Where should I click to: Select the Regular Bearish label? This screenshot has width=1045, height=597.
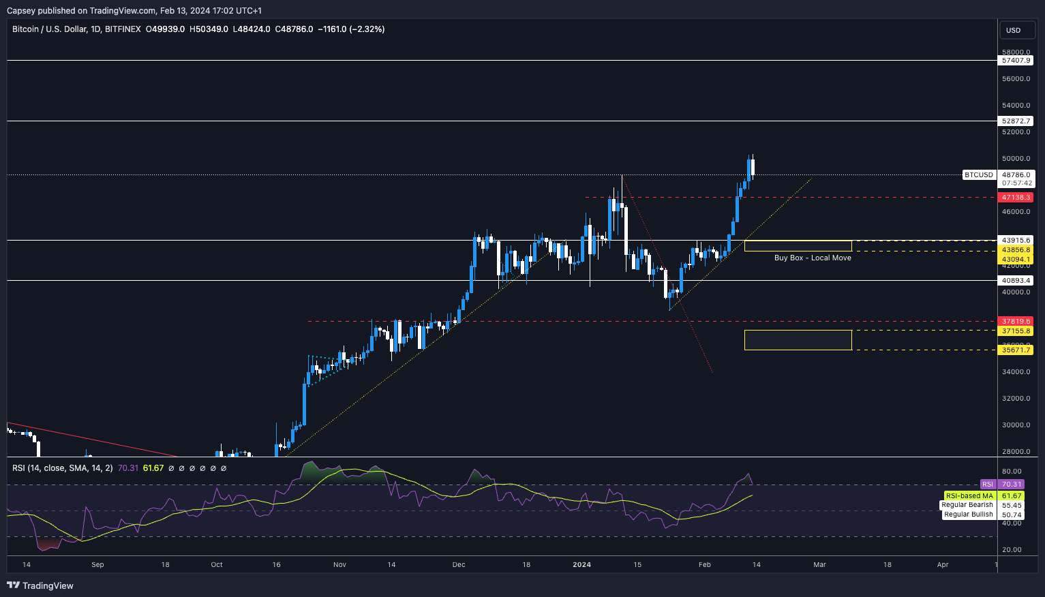[x=967, y=505]
